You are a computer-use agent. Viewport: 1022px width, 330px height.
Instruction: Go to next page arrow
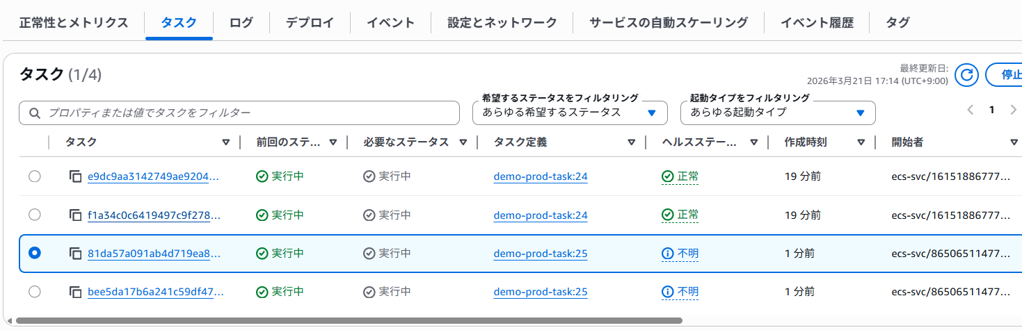coord(1013,110)
